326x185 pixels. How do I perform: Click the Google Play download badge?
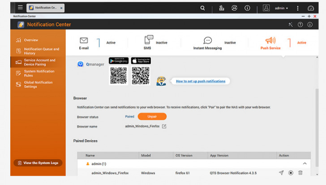118,61
